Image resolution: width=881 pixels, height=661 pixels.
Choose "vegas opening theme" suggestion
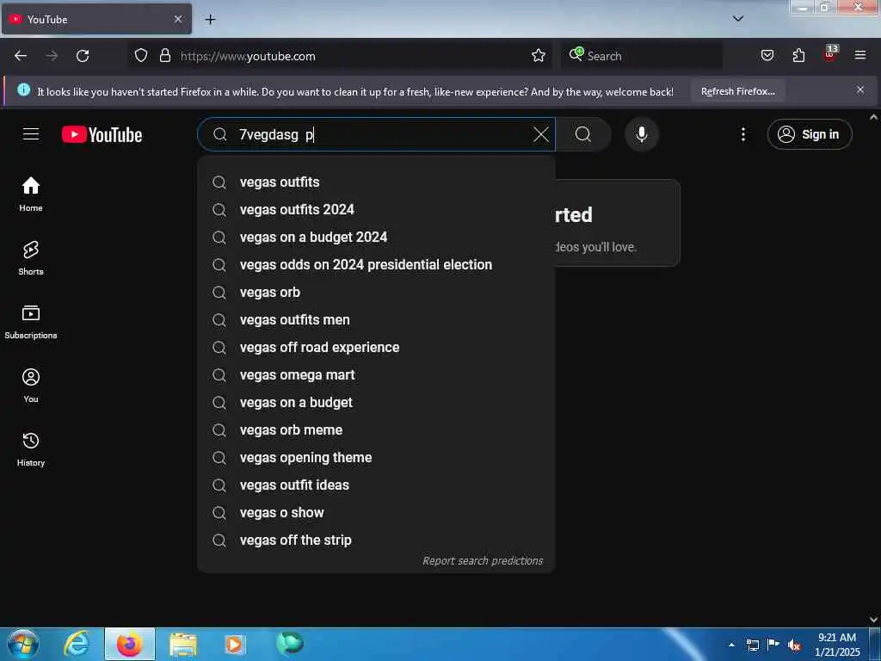point(376,458)
